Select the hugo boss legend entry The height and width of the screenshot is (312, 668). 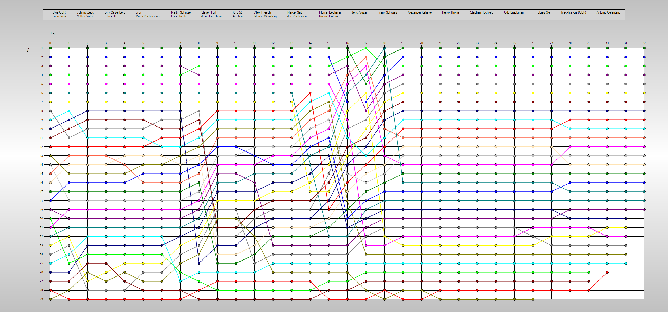click(x=56, y=16)
